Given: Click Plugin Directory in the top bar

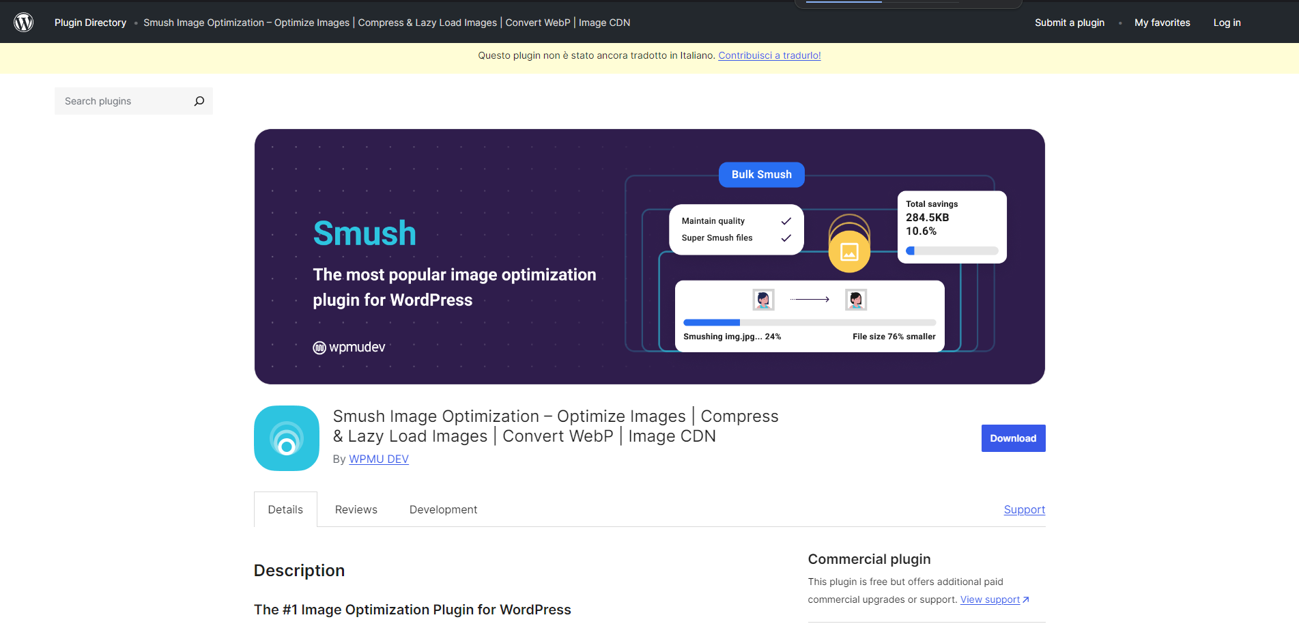Looking at the screenshot, I should pyautogui.click(x=90, y=22).
